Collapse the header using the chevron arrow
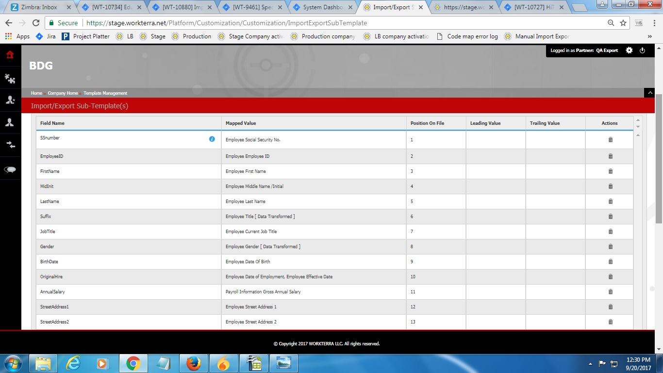 [x=649, y=93]
